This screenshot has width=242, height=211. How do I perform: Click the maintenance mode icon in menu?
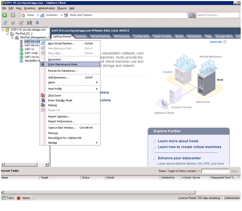click(43, 64)
